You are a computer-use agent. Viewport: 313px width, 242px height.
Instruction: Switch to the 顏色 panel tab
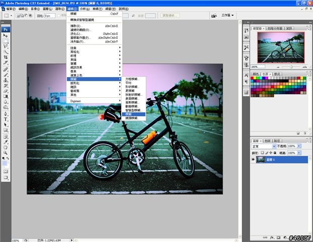tap(255, 74)
